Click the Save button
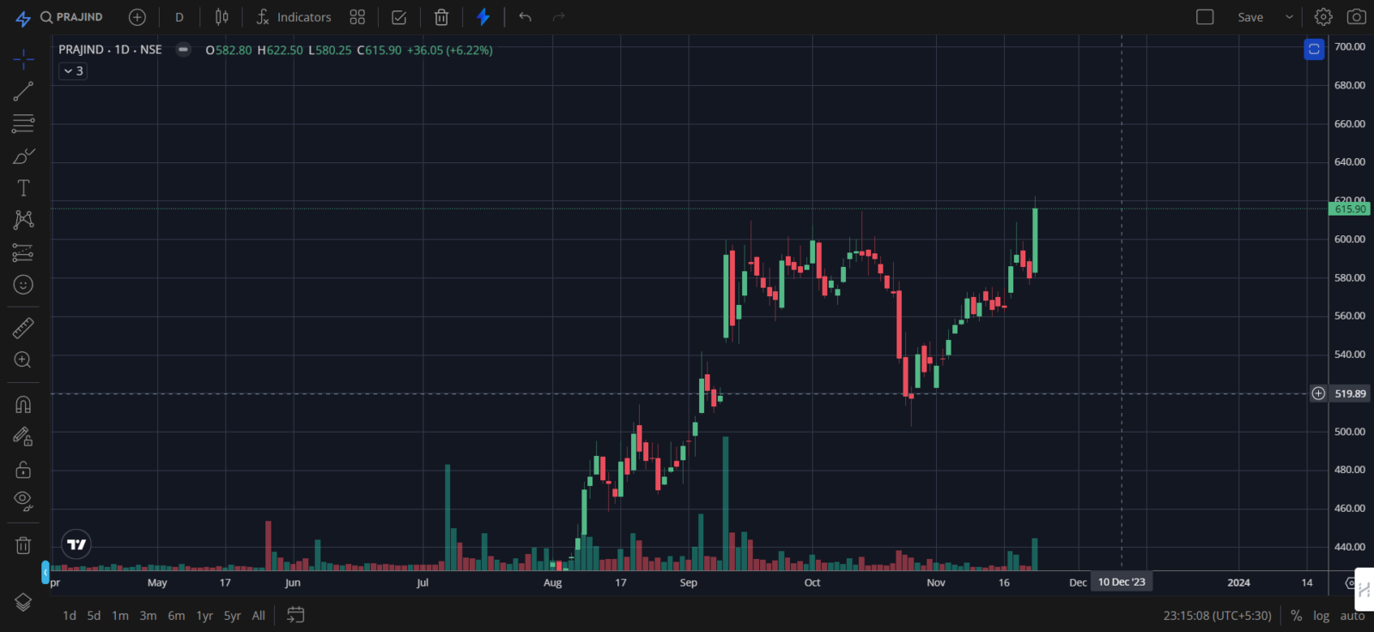 [1250, 17]
